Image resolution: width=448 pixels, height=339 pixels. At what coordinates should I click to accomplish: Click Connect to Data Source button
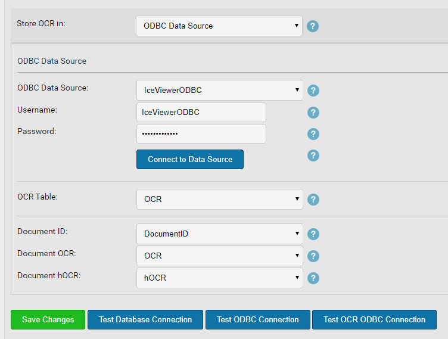(x=190, y=160)
